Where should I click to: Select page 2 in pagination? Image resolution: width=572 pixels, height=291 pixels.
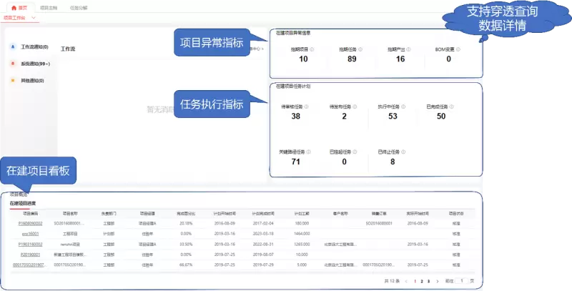point(421,282)
